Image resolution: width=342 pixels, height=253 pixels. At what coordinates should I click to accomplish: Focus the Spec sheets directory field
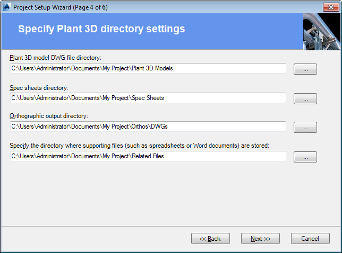[148, 98]
